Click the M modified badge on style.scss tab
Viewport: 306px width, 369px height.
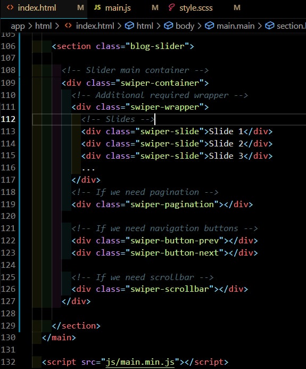pos(237,8)
